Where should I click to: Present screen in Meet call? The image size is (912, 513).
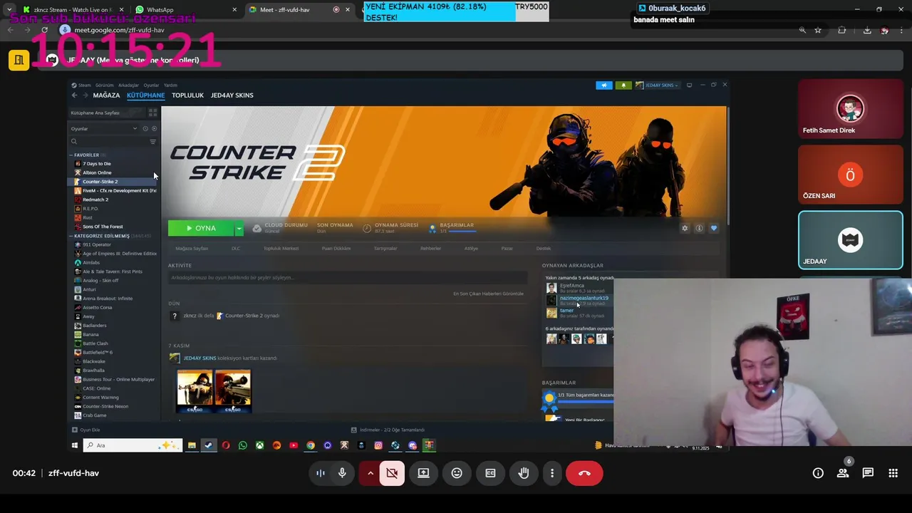pos(423,473)
